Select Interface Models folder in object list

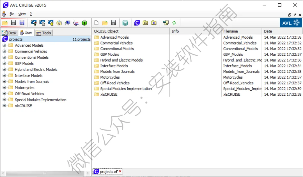click(114, 66)
